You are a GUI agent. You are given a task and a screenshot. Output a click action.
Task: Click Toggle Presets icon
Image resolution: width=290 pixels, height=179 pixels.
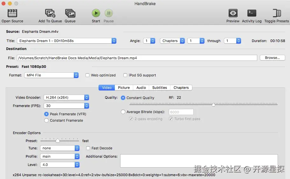pyautogui.click(x=277, y=13)
